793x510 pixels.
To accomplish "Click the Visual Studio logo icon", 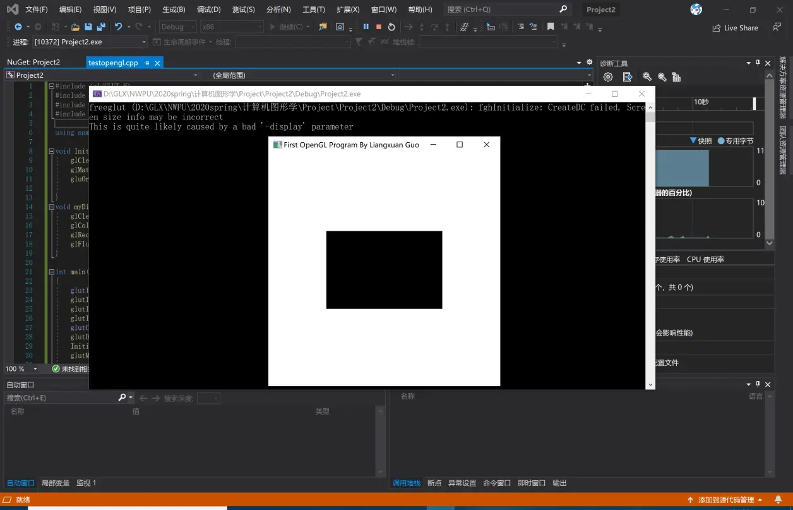I will pos(13,9).
